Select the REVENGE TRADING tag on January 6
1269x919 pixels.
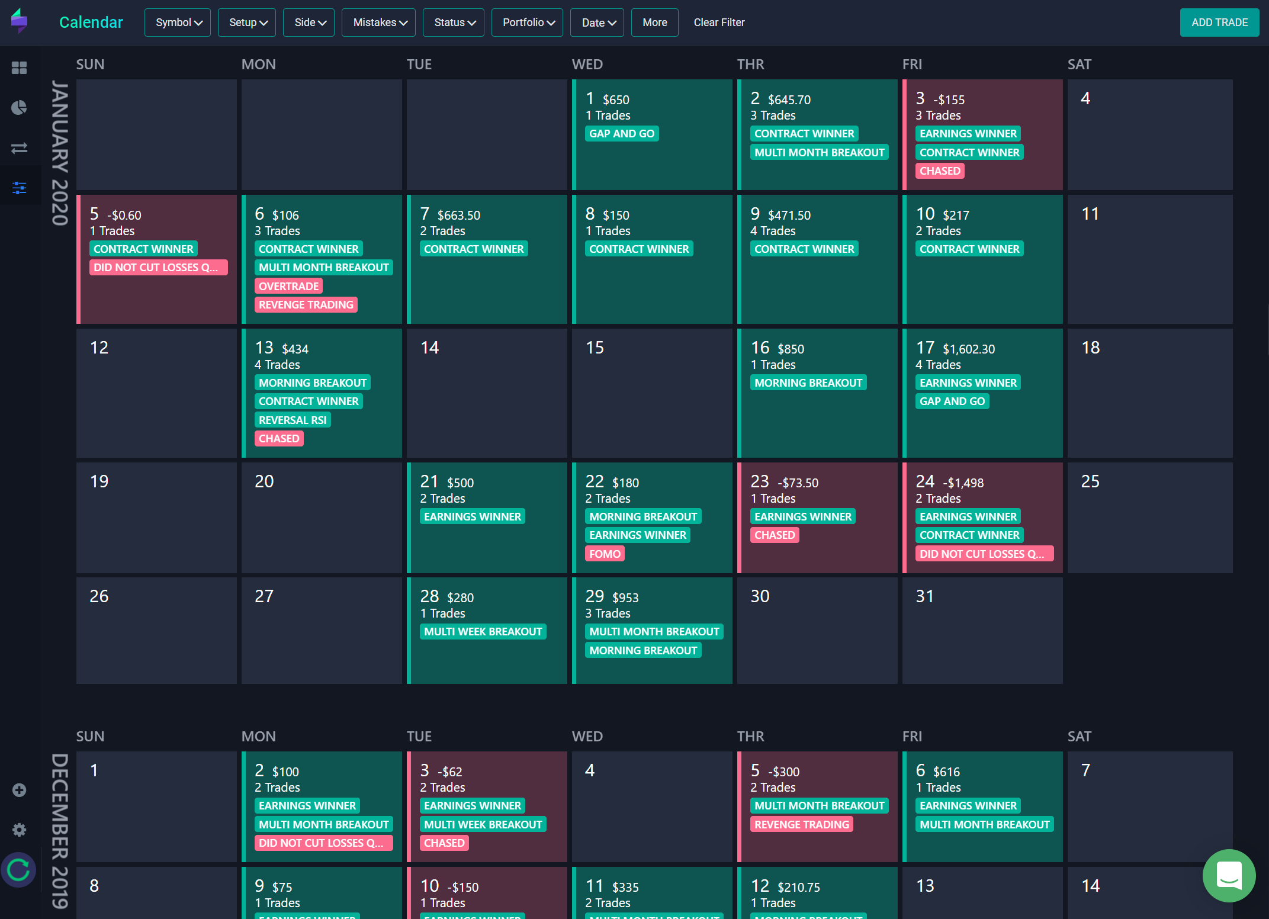pyautogui.click(x=306, y=305)
